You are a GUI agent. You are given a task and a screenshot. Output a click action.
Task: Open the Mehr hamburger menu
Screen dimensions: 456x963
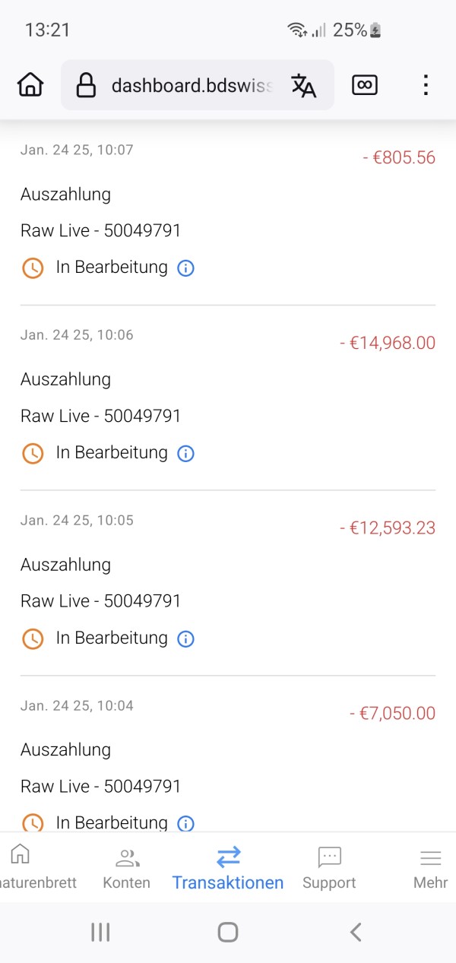(x=430, y=868)
